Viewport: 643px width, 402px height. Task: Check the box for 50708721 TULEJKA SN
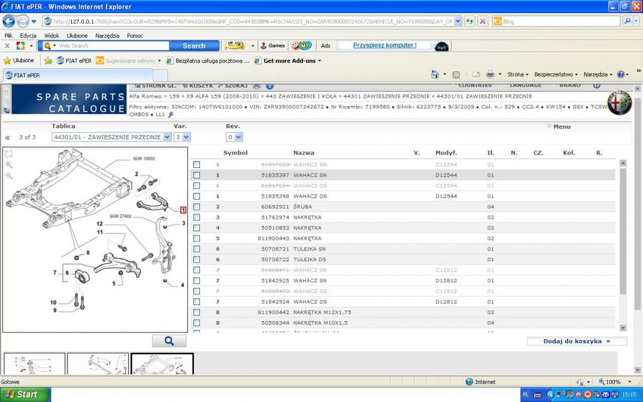pos(197,249)
